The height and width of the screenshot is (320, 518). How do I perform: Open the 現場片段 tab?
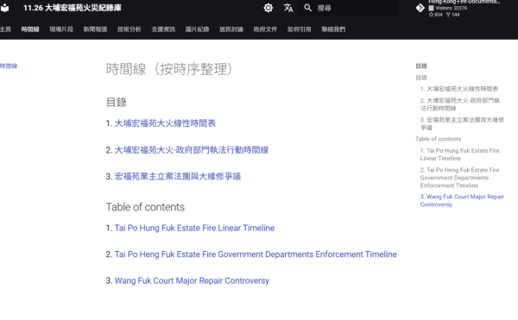(61, 29)
